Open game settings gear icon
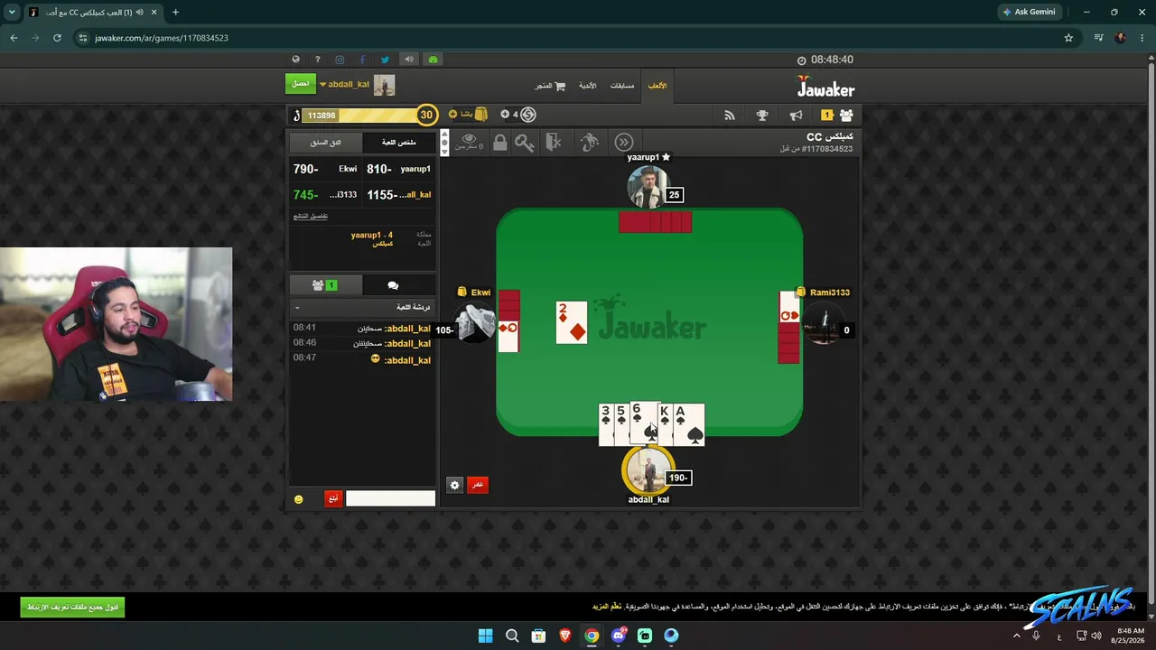This screenshot has width=1156, height=650. coord(455,485)
